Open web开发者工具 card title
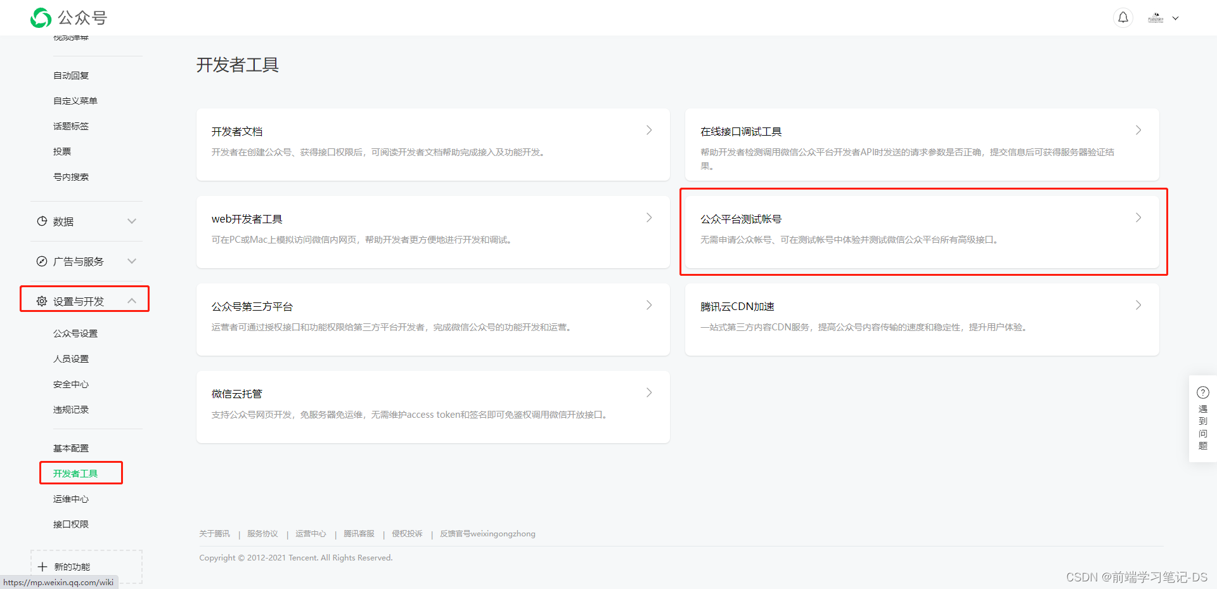Viewport: 1217px width, 589px height. 247,219
